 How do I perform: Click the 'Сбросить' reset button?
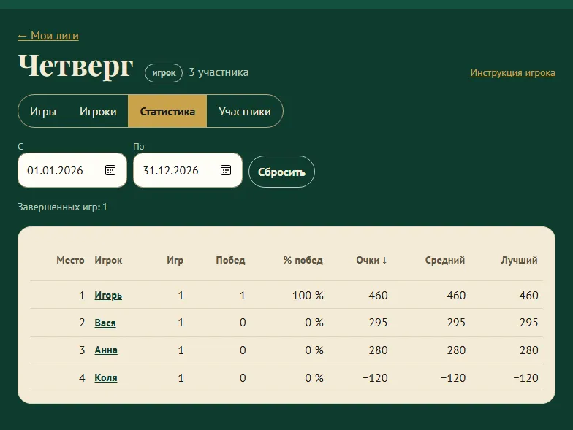pos(281,172)
